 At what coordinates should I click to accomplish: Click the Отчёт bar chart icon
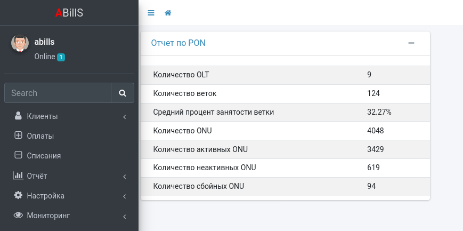tap(18, 176)
